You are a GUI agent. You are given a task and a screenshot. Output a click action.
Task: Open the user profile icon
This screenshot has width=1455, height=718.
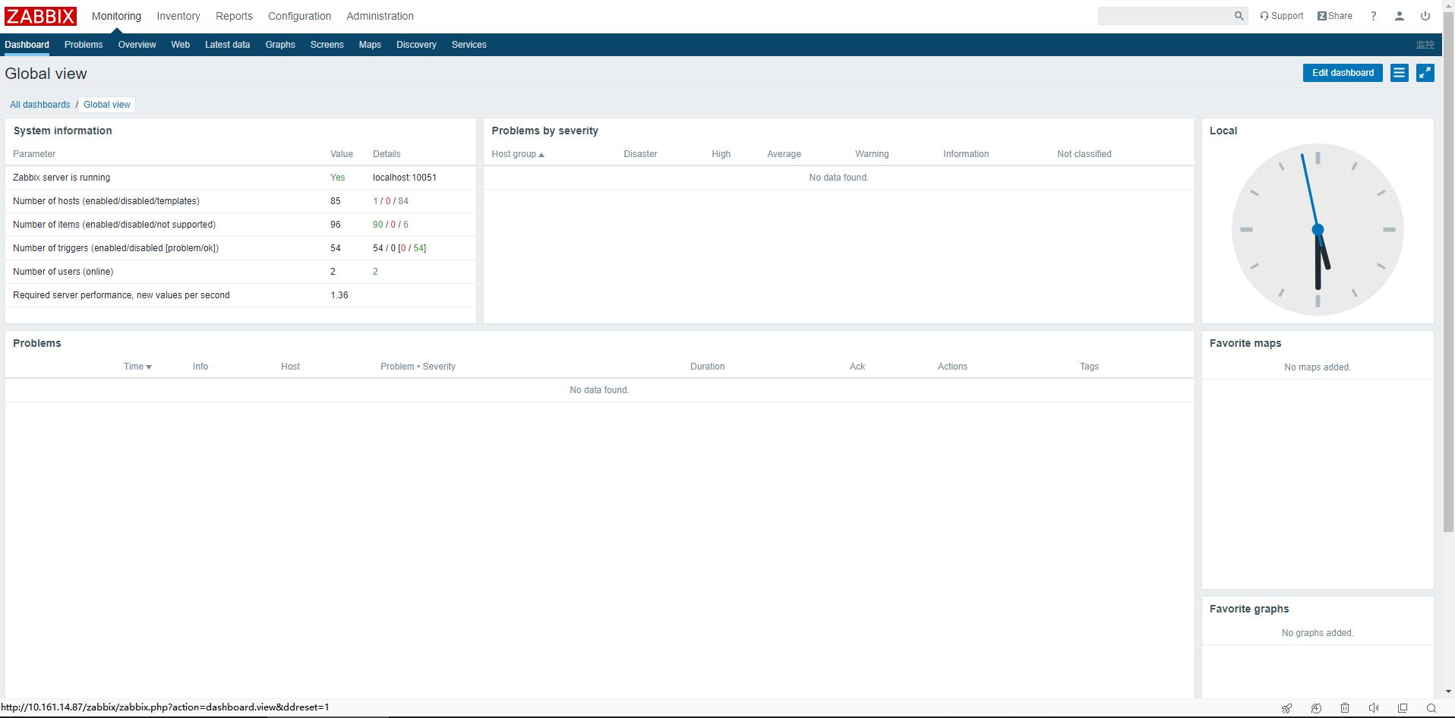click(1398, 15)
